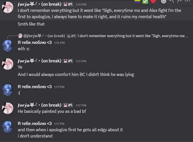193x142 pixels.
Task: Click the forward message arrow icon
Action: 179,1
